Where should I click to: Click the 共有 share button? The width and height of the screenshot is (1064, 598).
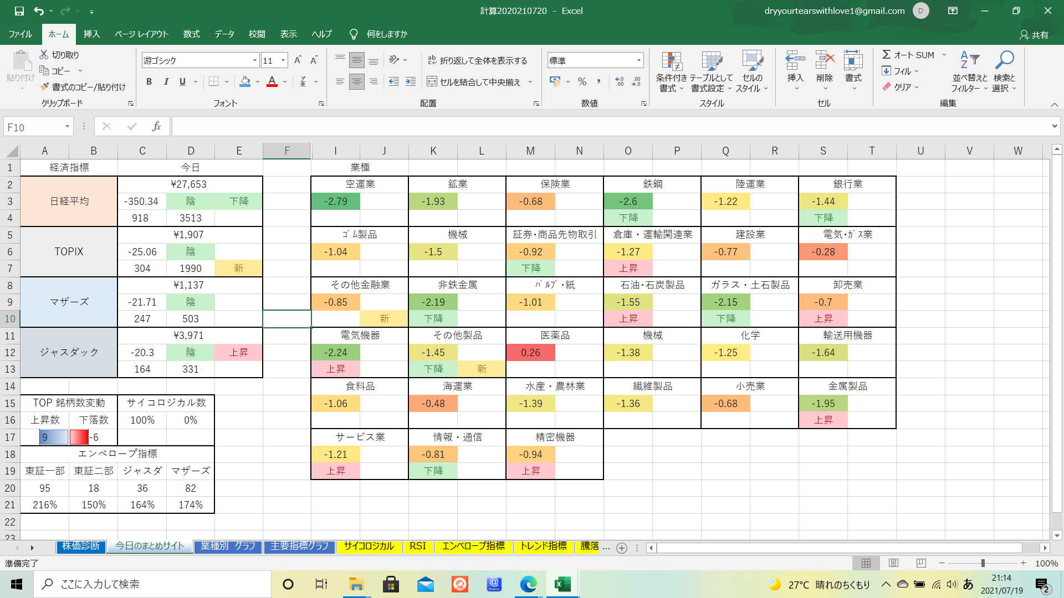[1034, 35]
